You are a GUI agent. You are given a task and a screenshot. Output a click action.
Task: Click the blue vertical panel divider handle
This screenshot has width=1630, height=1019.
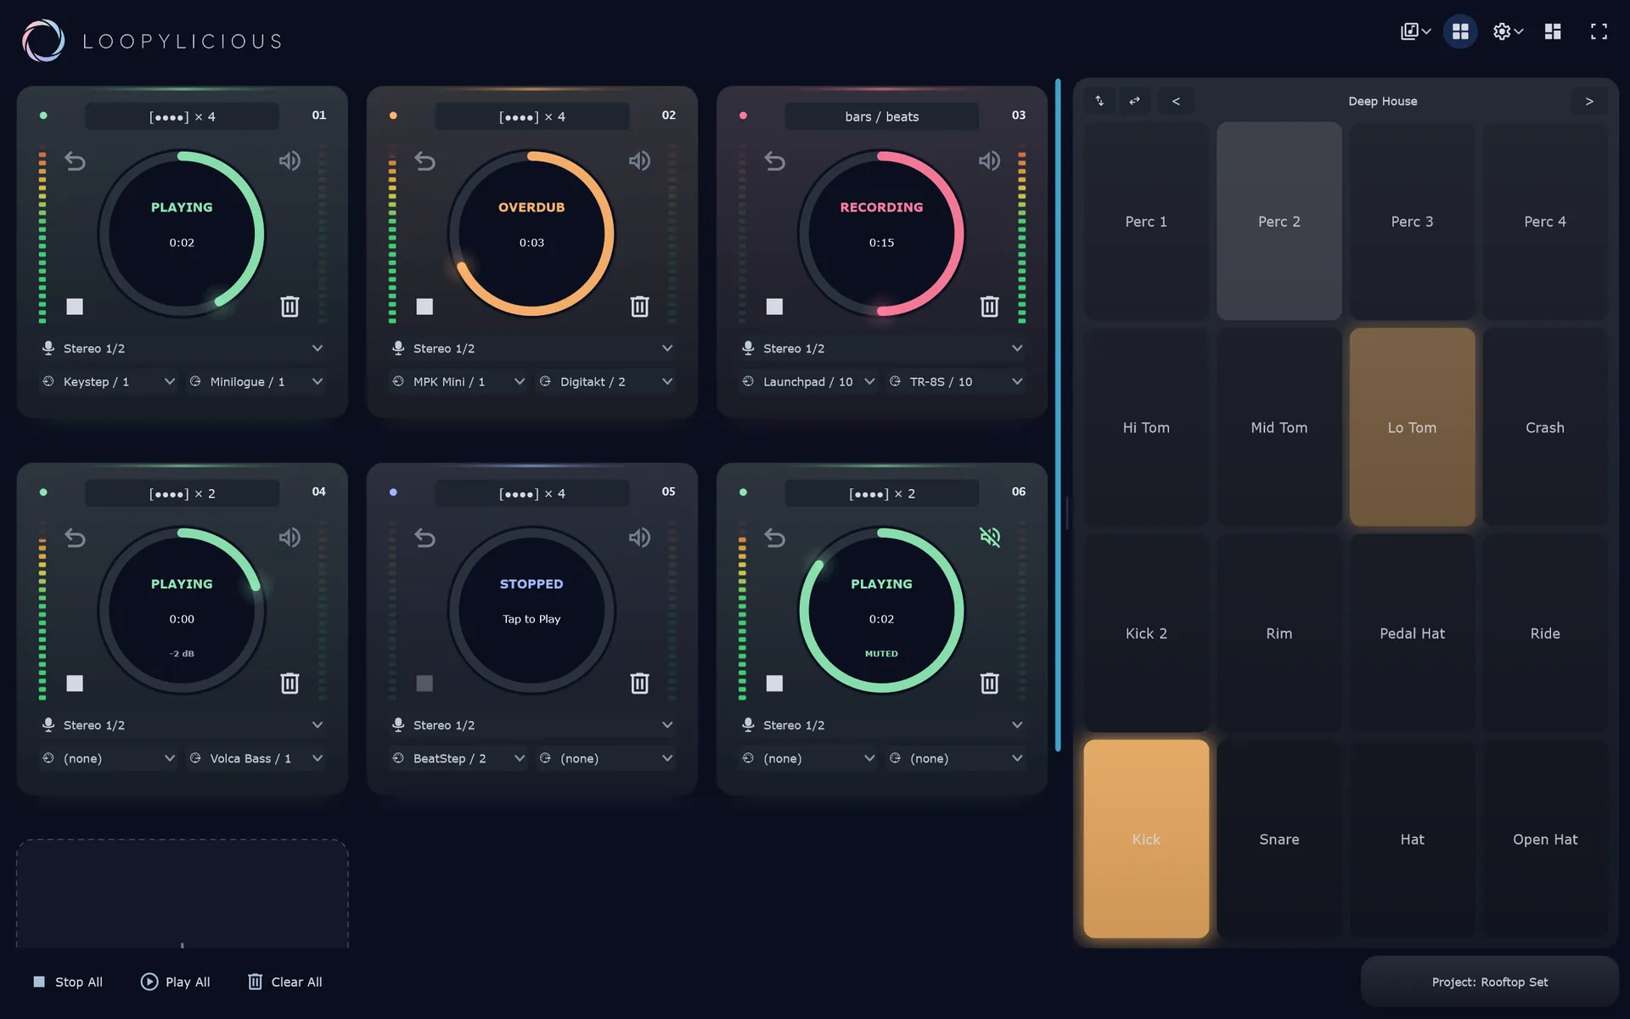click(1058, 415)
